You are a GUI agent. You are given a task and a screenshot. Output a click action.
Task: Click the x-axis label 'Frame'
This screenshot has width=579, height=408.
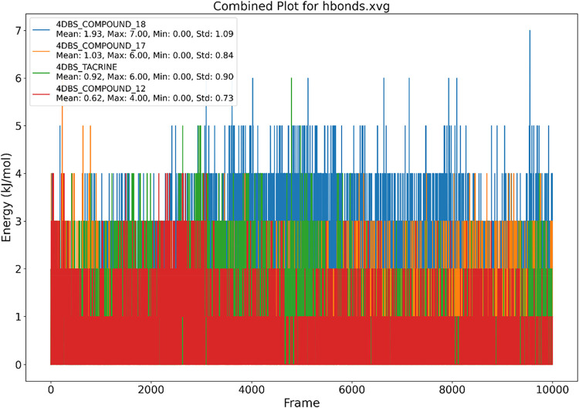click(302, 402)
